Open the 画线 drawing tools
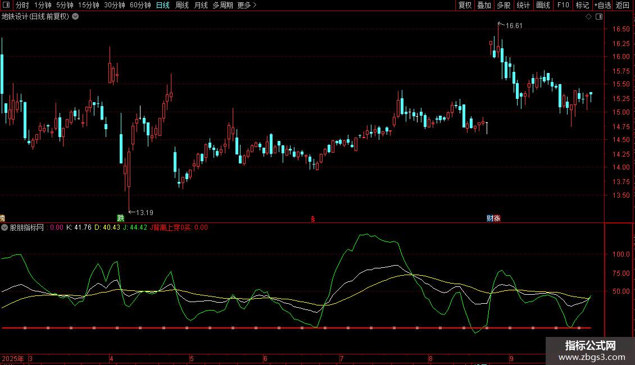 [543, 6]
